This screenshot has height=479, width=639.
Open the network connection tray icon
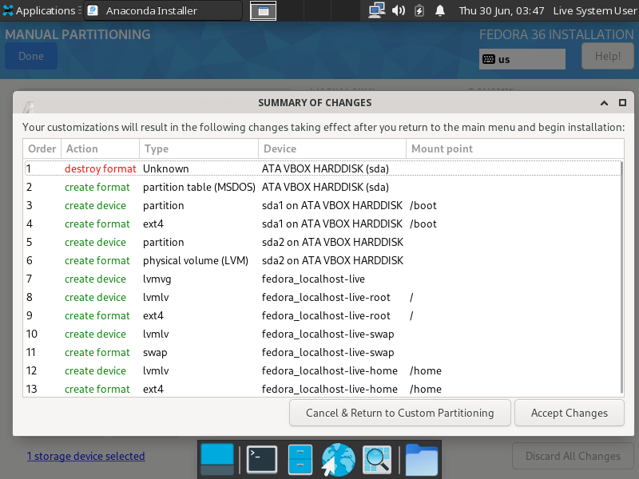(x=376, y=10)
